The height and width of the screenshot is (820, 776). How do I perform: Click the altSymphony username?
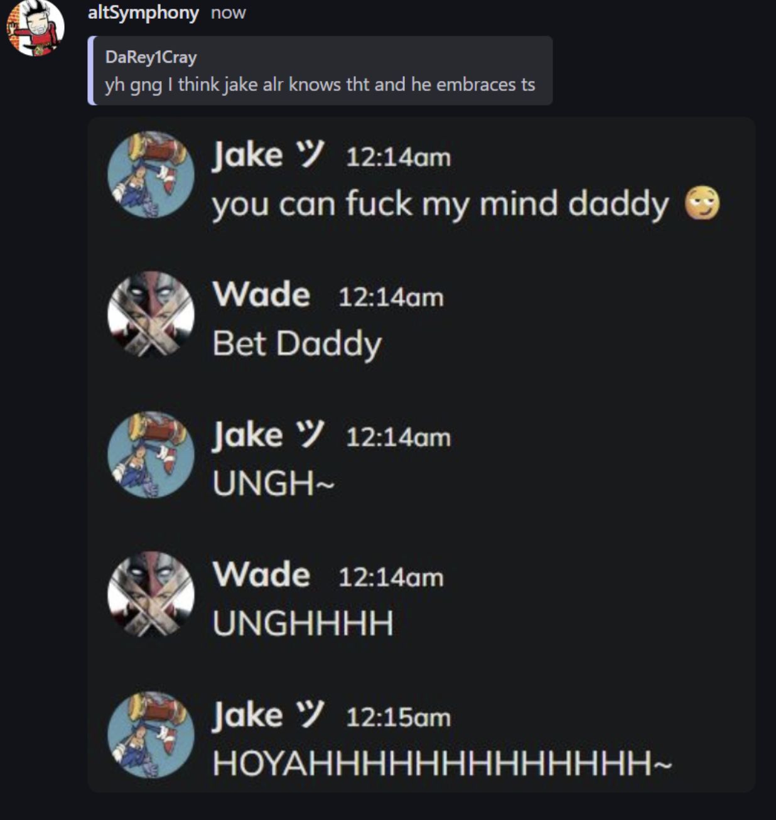[143, 13]
